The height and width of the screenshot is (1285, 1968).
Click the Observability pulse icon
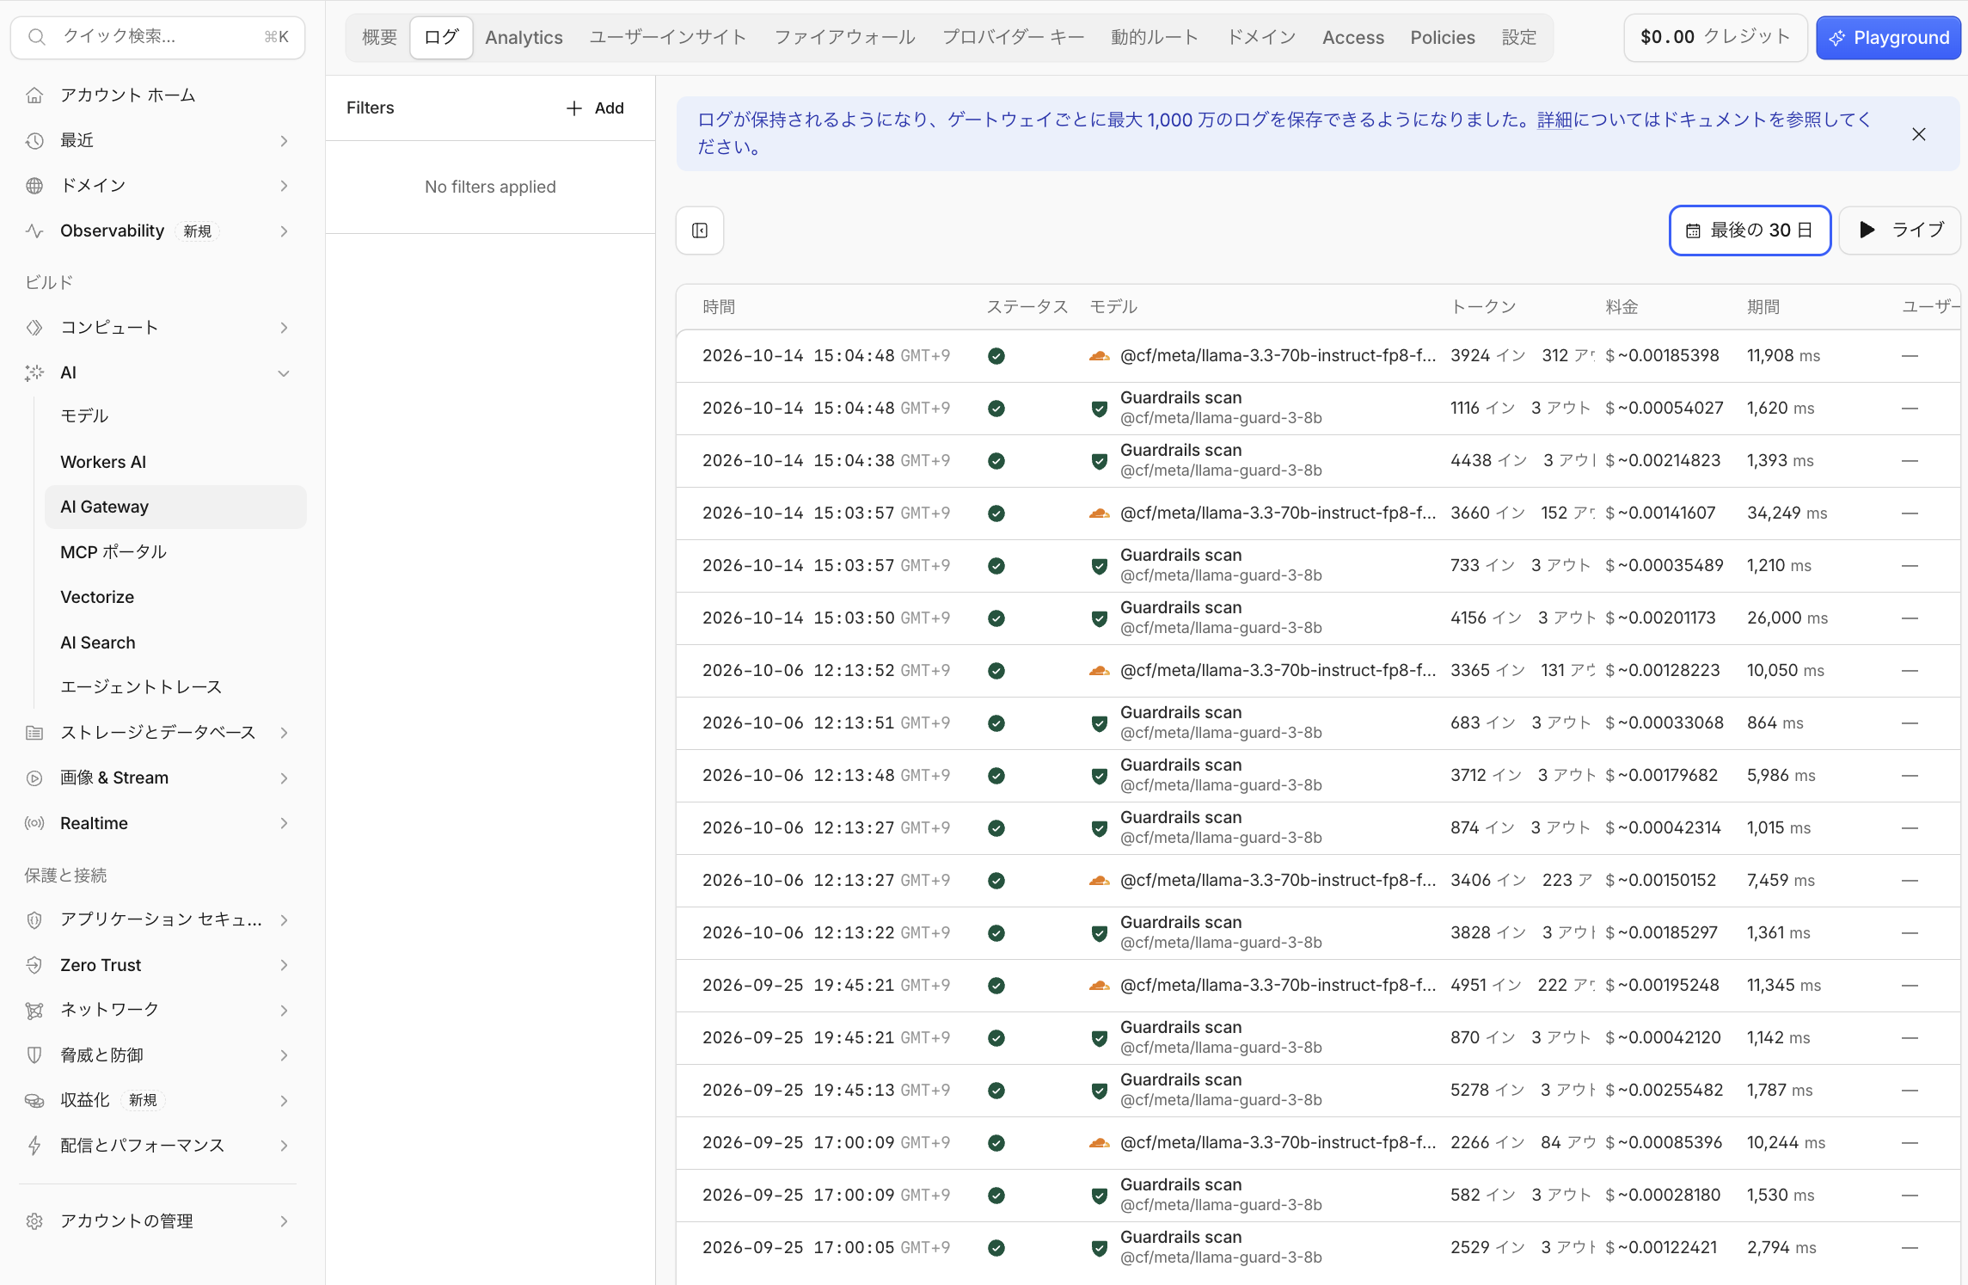(34, 231)
